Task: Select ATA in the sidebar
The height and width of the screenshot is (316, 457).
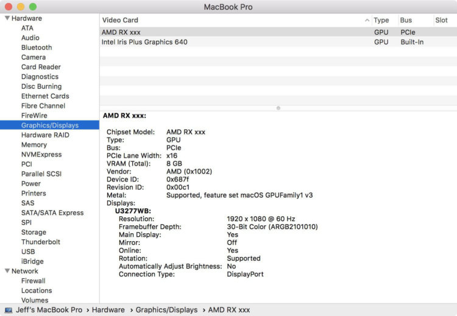Action: coord(27,28)
